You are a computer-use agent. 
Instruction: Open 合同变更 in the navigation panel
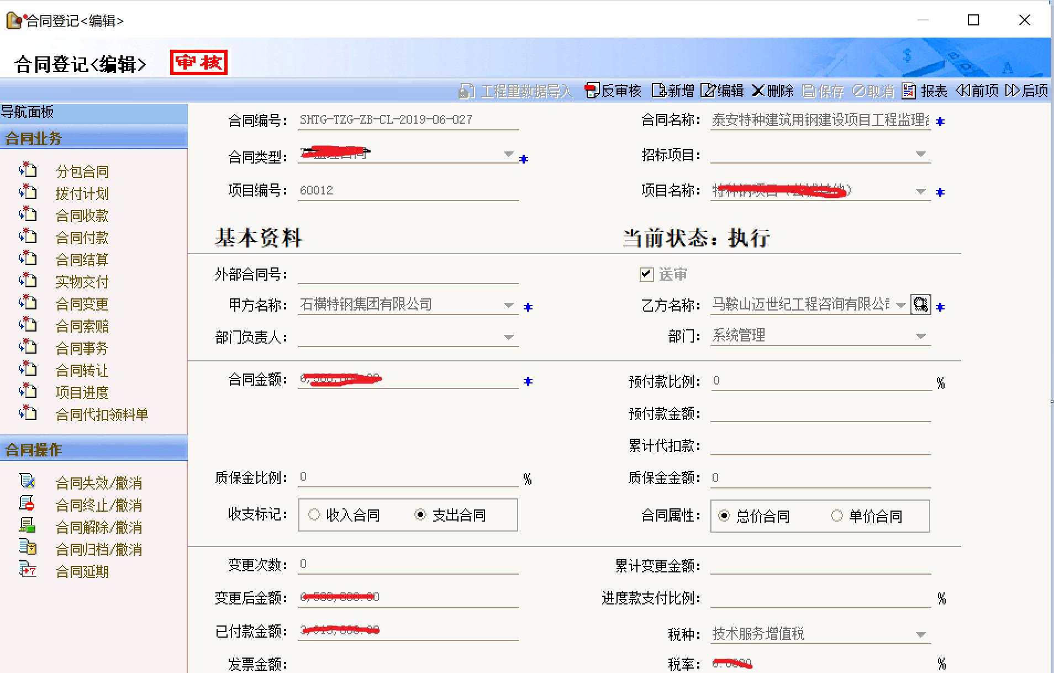[82, 304]
